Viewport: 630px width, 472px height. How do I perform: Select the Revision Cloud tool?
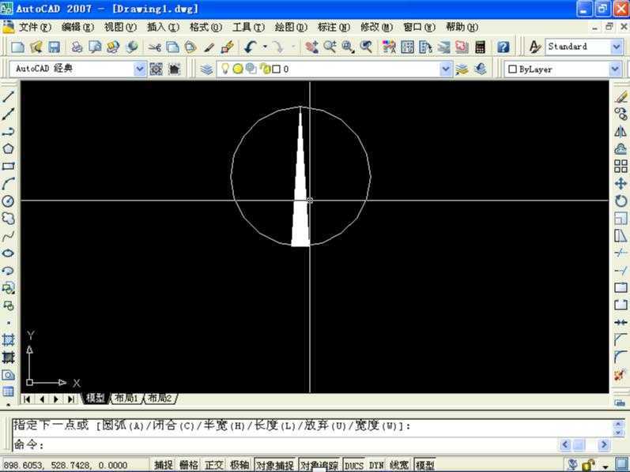coord(9,219)
